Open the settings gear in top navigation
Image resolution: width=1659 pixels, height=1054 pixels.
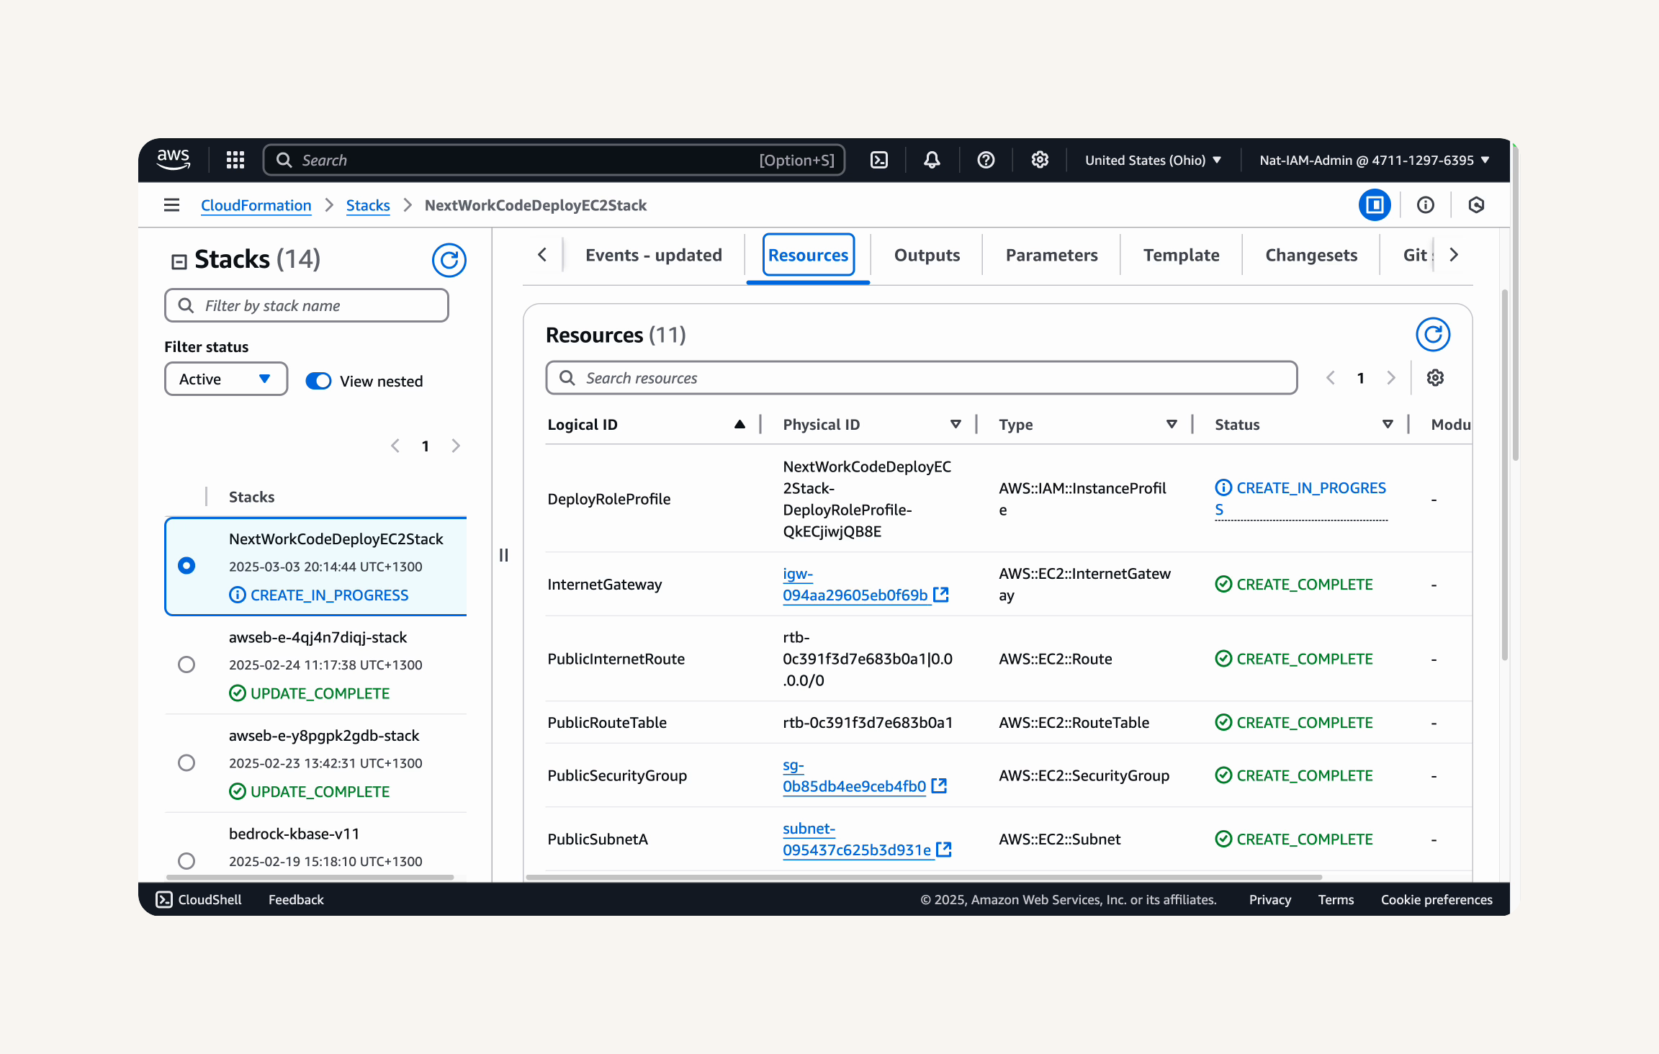click(1040, 160)
